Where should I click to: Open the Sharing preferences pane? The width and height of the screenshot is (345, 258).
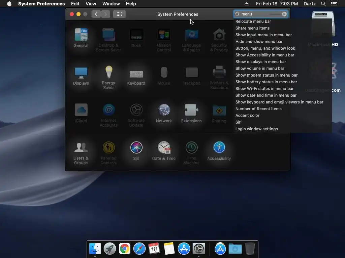coord(219,113)
